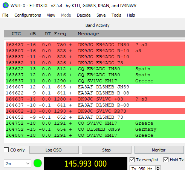Select the 163637 CQ EB4ADC IN80 Spain row
Viewport: 185px width, 170px height.
click(95, 75)
